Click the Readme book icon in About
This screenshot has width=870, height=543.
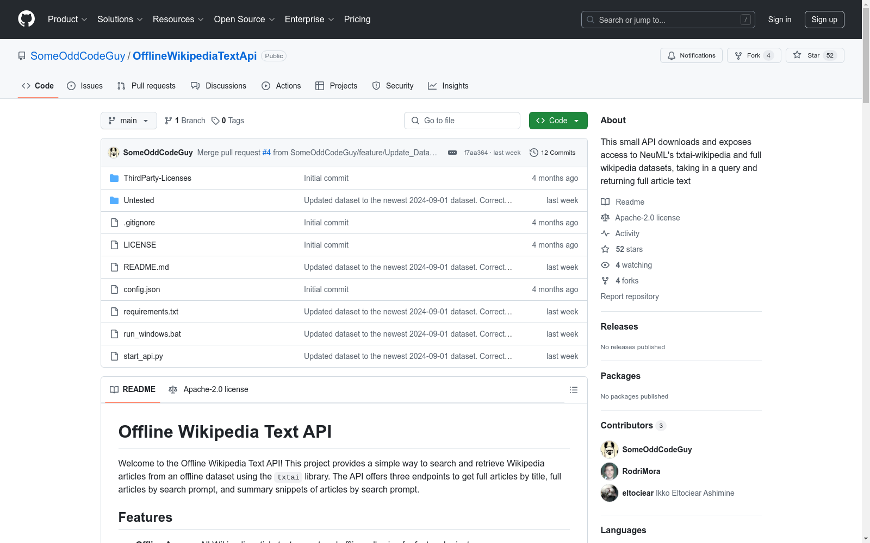coord(605,202)
